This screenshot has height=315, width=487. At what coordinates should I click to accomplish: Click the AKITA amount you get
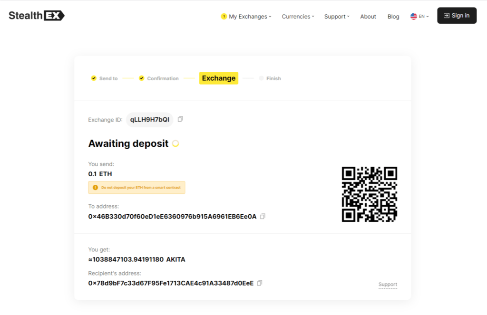tap(136, 259)
